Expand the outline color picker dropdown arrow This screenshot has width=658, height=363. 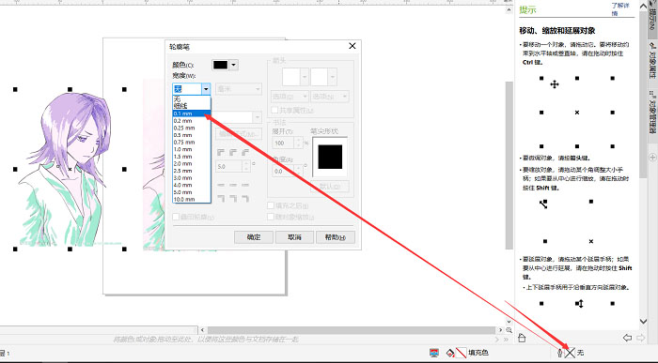[234, 65]
